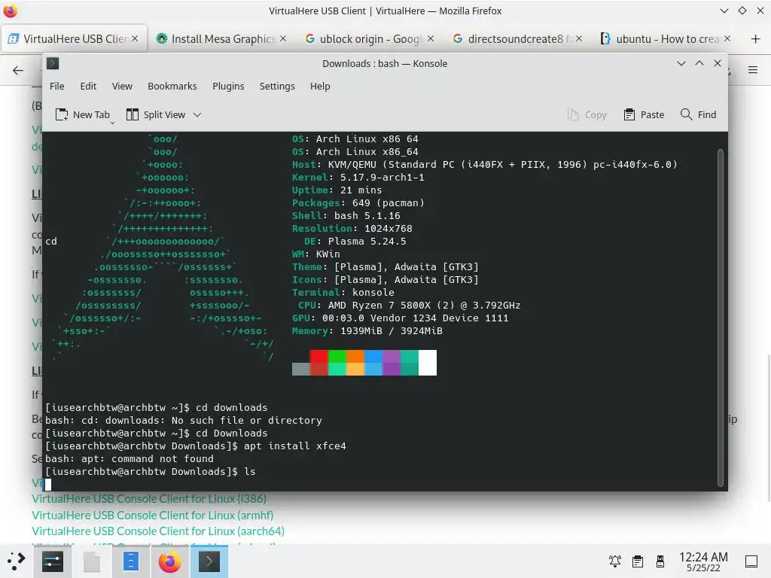Open VirtualHere Console Client for Linux (i386) link
The width and height of the screenshot is (771, 578).
coord(149,498)
